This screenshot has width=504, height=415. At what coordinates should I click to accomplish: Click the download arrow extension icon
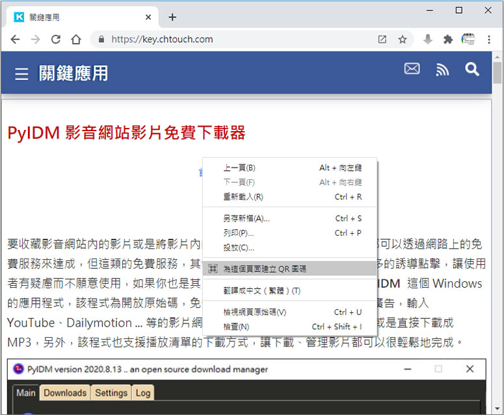pos(428,40)
